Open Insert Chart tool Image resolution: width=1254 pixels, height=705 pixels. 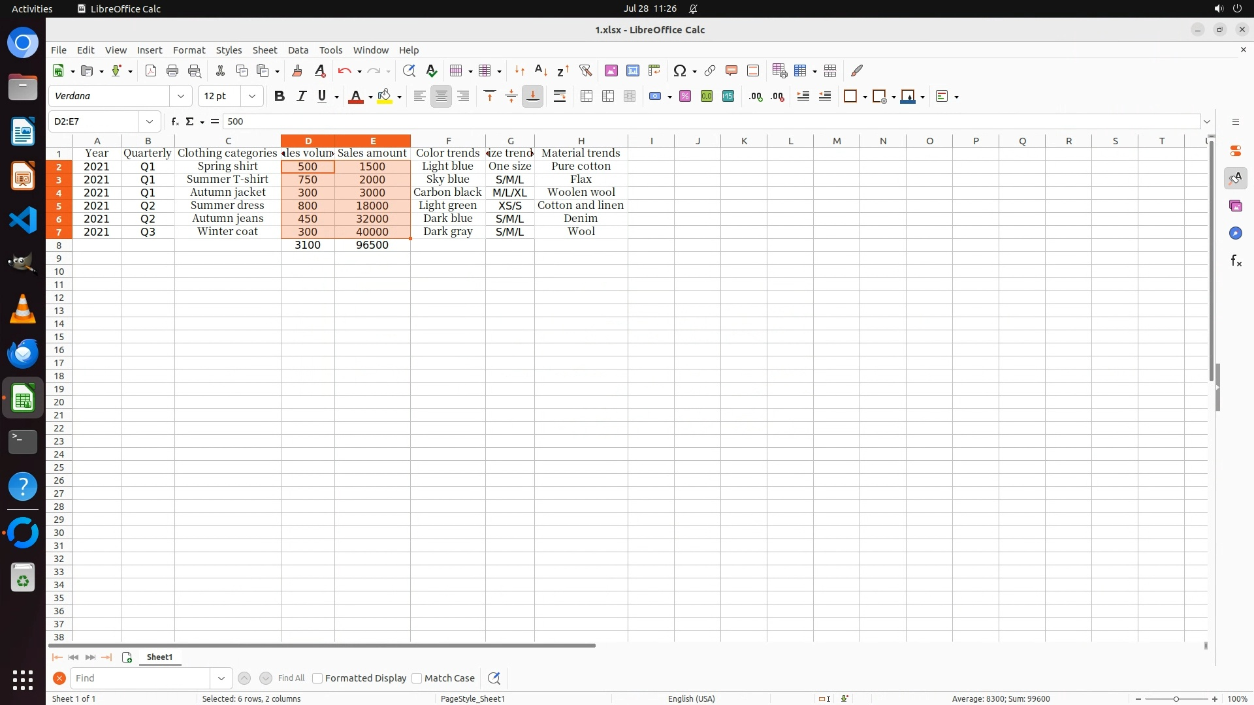[632, 70]
